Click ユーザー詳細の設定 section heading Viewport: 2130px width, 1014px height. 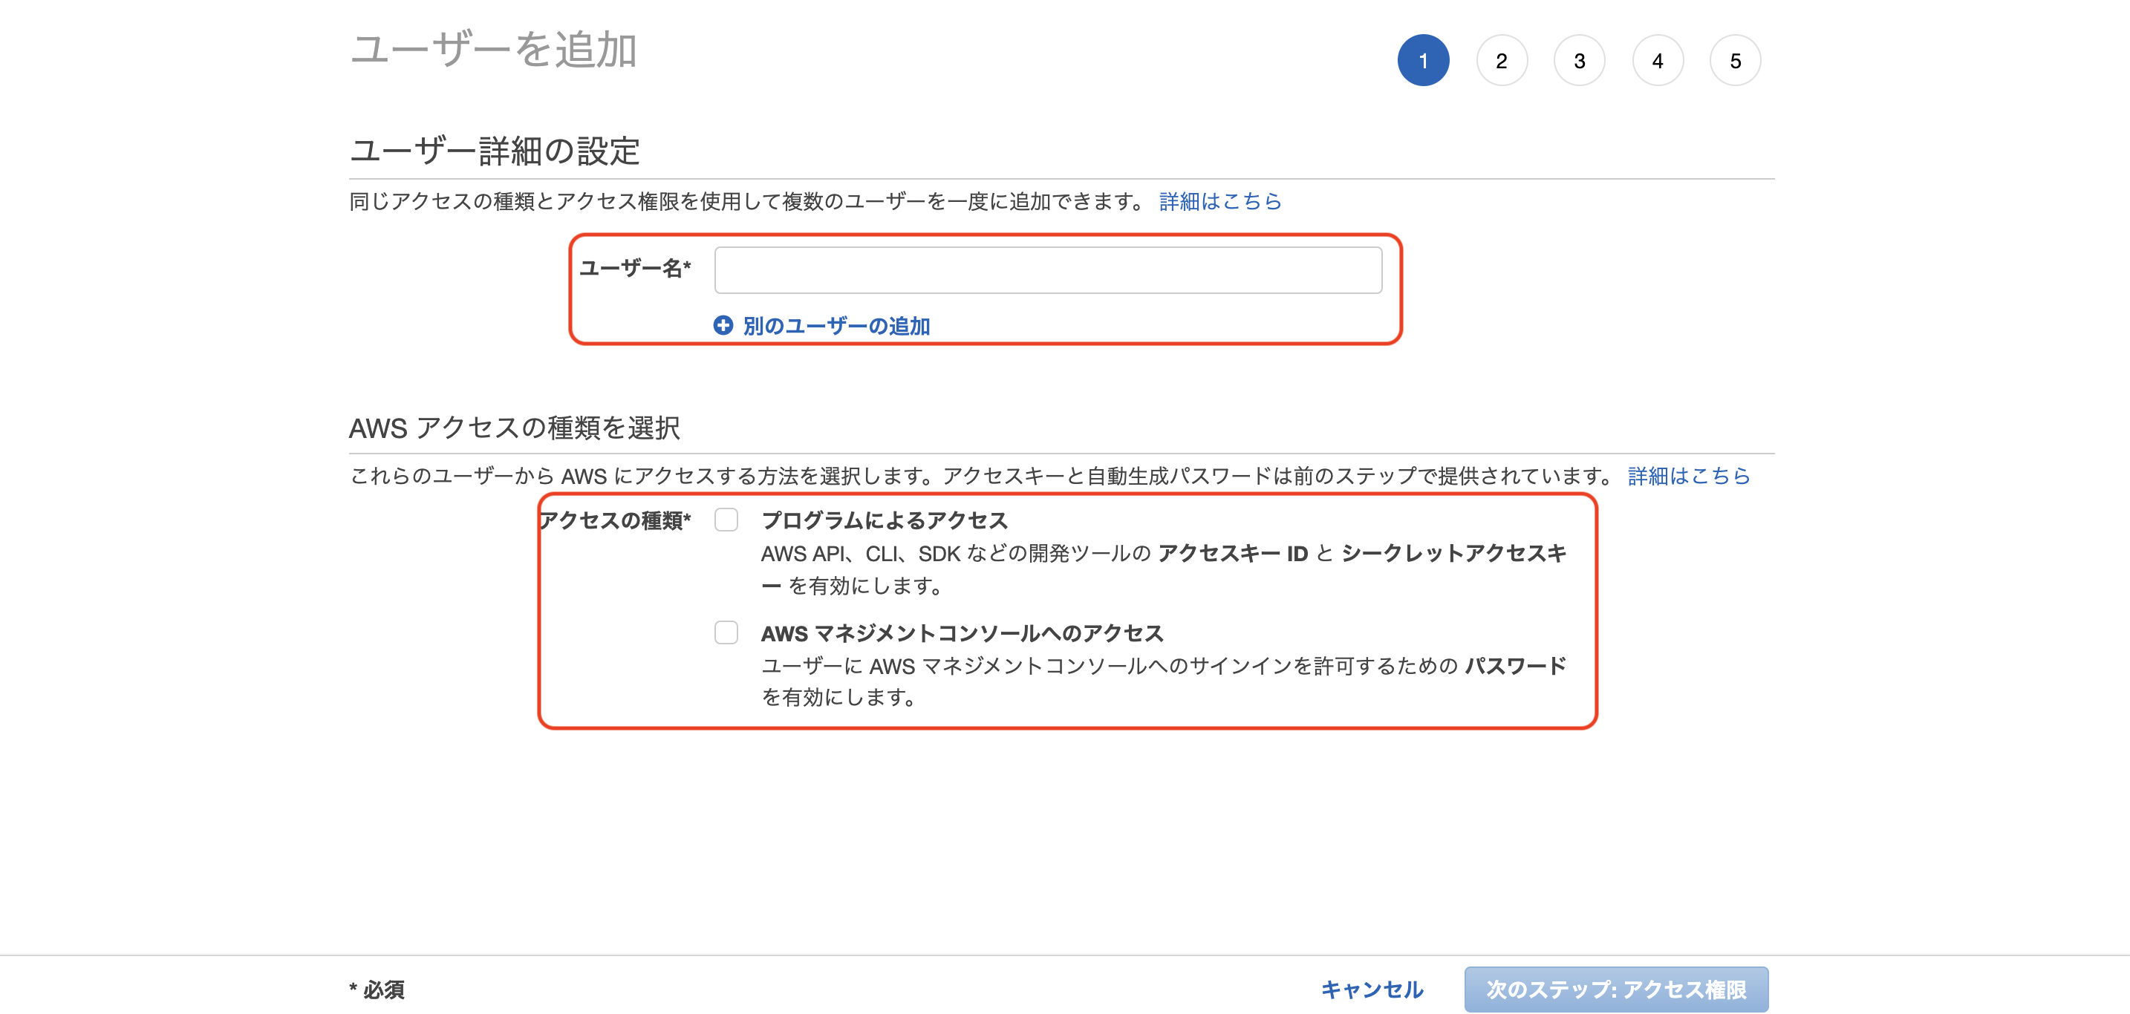click(x=495, y=151)
